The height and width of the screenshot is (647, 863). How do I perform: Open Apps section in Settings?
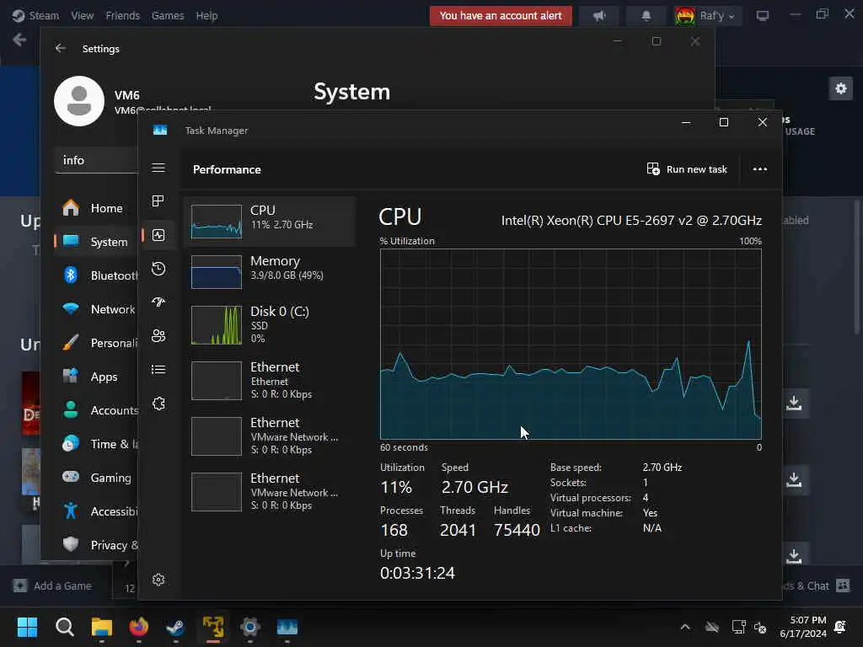97,377
